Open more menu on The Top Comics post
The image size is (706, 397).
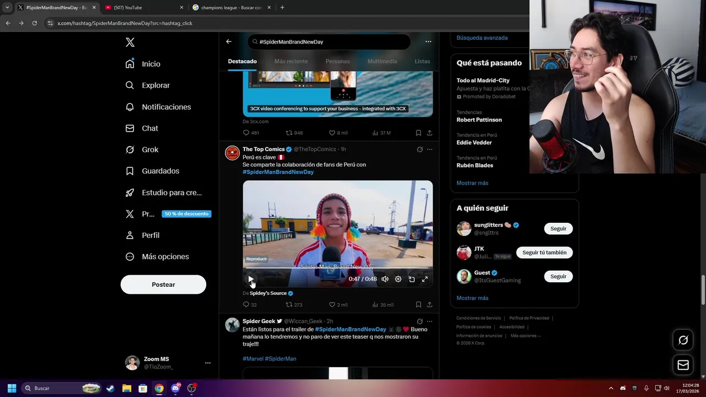pos(430,149)
